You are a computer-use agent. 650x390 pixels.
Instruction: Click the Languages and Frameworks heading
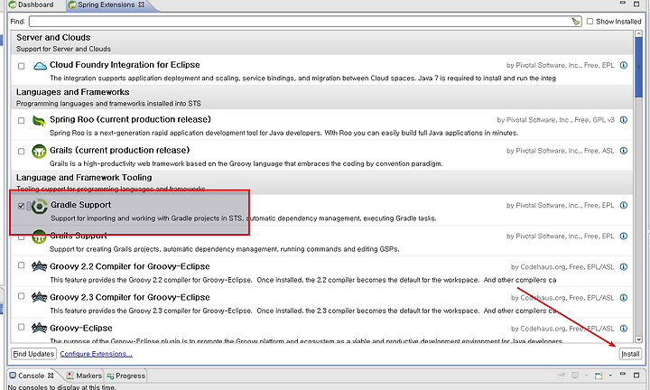coord(72,92)
